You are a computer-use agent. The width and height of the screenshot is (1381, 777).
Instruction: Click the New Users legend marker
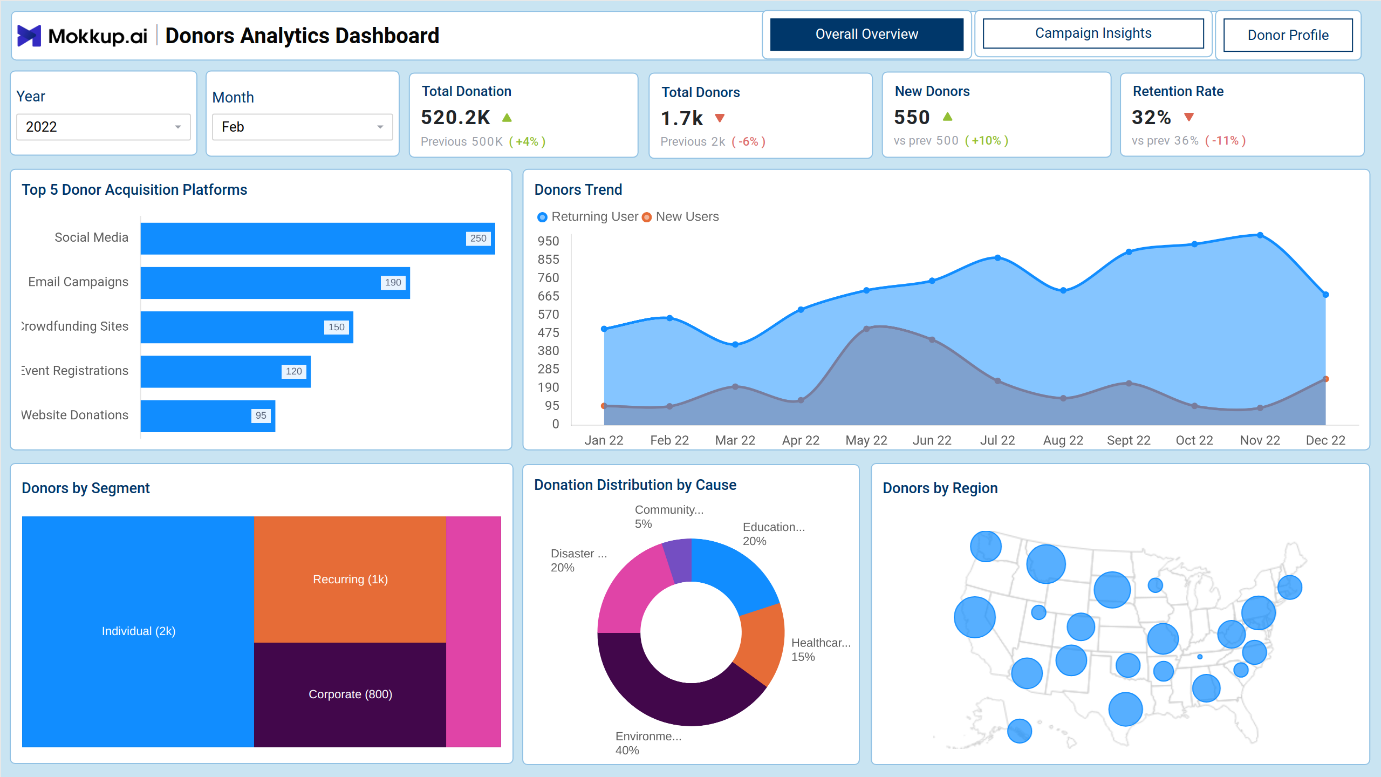point(647,217)
